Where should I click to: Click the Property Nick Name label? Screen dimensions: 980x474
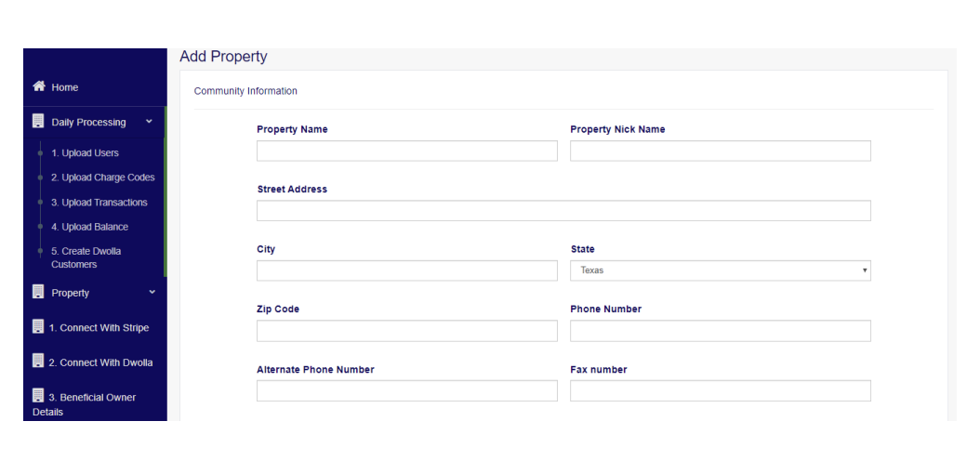click(x=617, y=129)
